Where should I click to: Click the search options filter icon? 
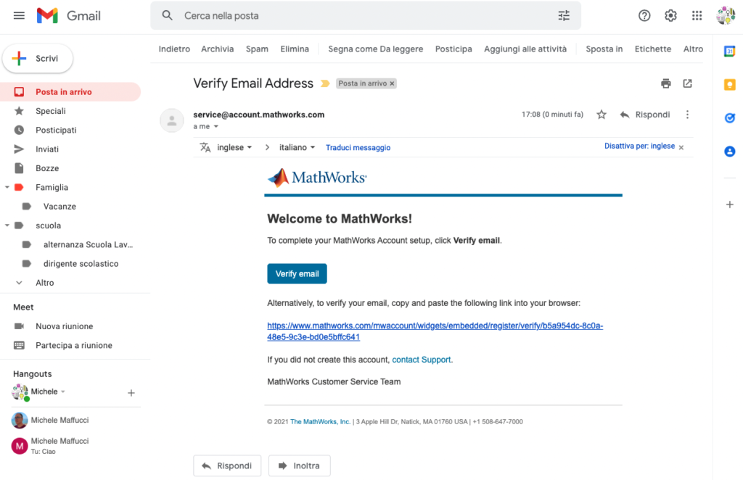point(564,15)
